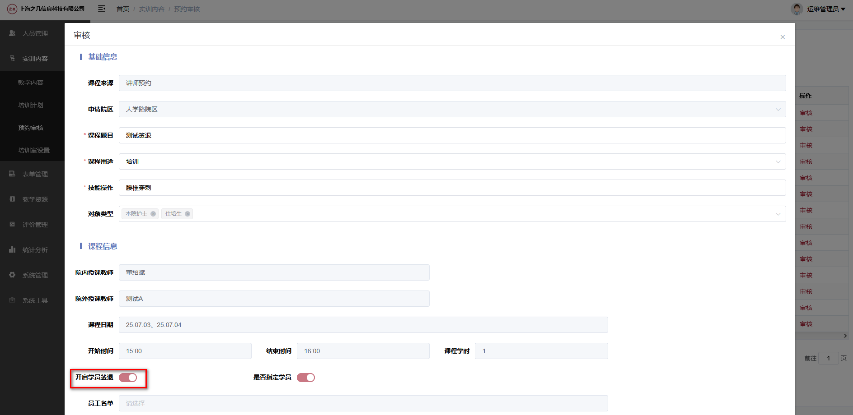Collapse 实训内容 sidebar menu
The image size is (853, 415).
(32, 59)
